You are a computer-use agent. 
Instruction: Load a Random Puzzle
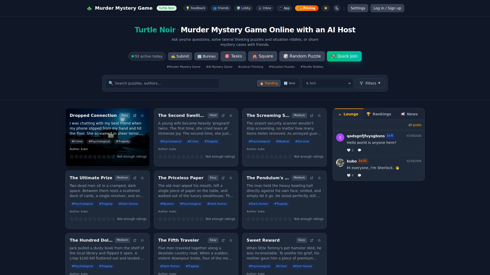[x=302, y=56]
